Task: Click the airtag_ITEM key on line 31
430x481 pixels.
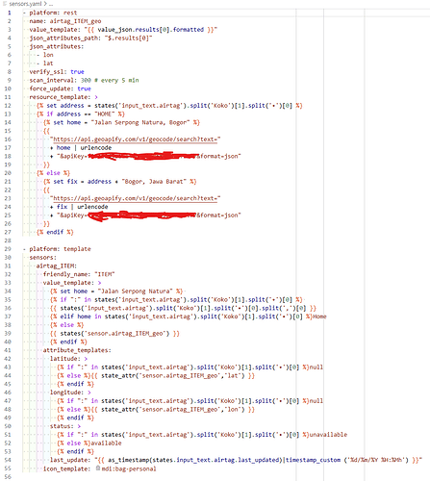Action: coord(57,266)
